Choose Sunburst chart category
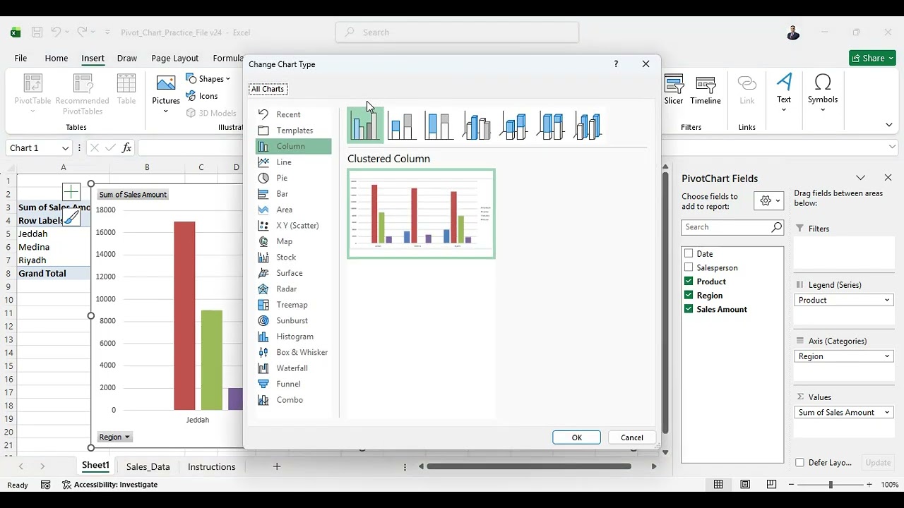904x508 pixels. click(293, 321)
